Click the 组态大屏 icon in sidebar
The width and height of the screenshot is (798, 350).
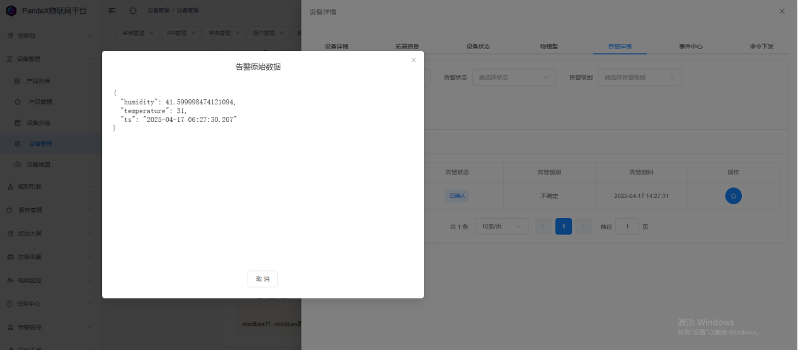coord(10,234)
